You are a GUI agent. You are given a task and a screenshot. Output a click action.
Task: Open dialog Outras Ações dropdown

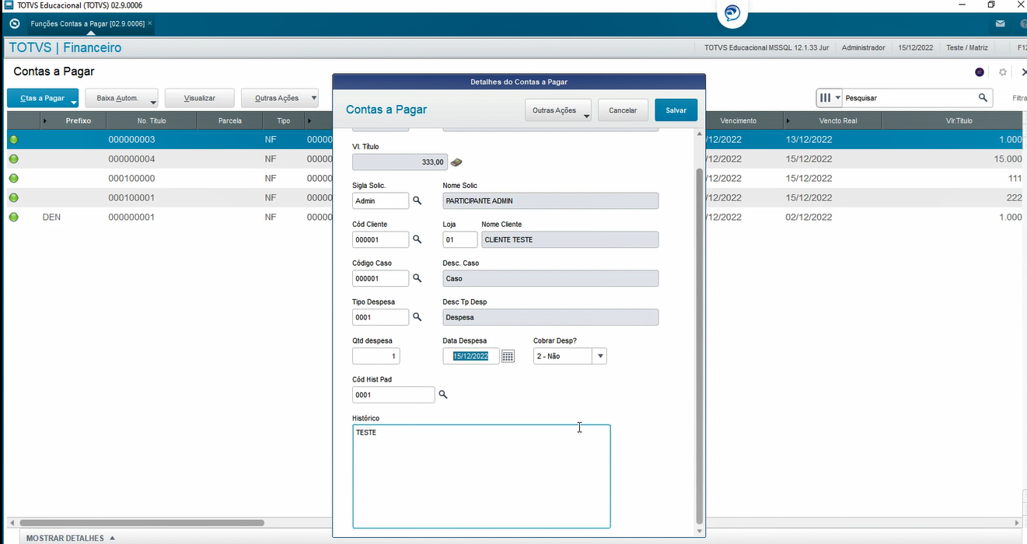(x=558, y=110)
